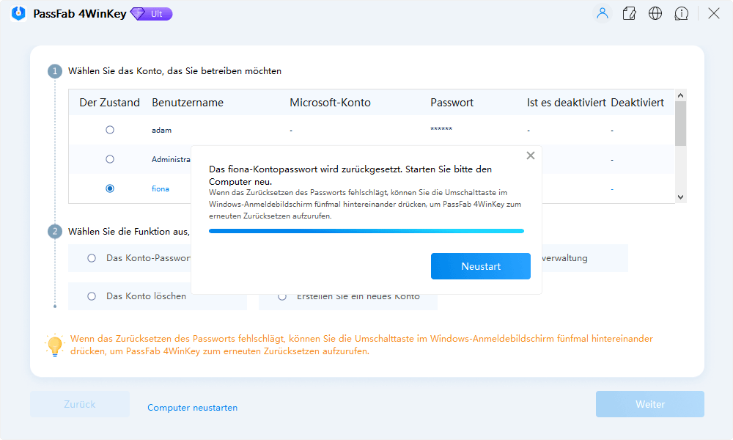Choose Erstellen Sie ein neues Konto
Screen dimensions: 733x440
(x=281, y=296)
